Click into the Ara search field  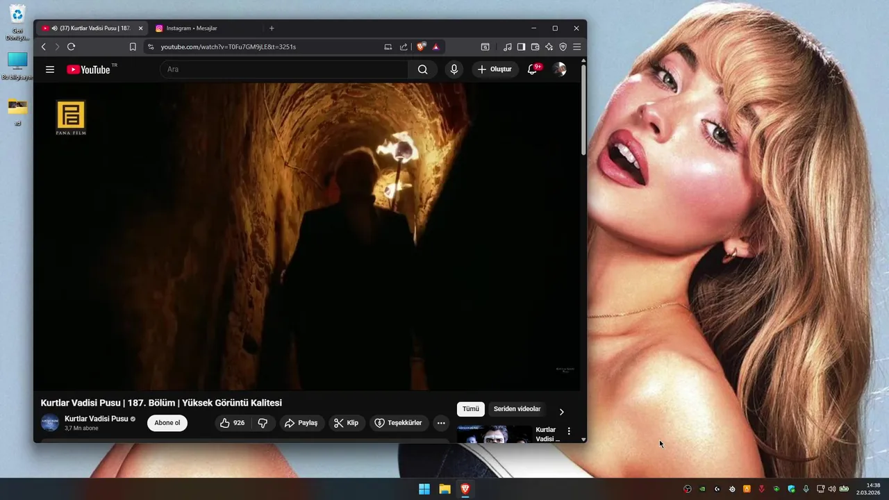point(284,69)
